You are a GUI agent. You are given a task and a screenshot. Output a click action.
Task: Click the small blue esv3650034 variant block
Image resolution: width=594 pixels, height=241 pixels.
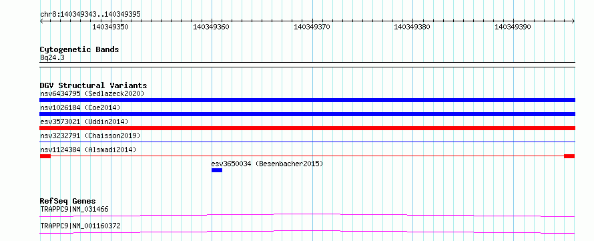(x=217, y=170)
